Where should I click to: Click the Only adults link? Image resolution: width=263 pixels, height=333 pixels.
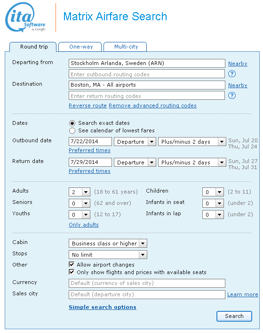pos(84,225)
